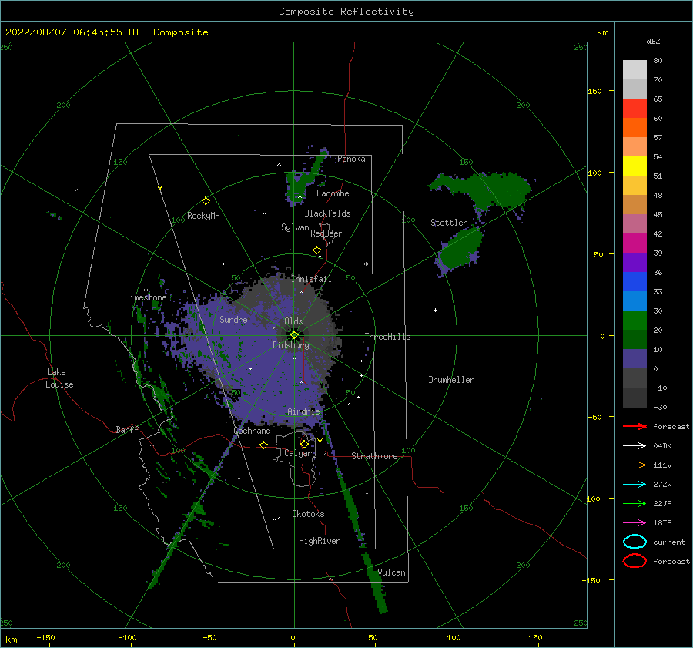Screen dimensions: 693x648
Task: Click the red forecast ellipse in legend
Action: (634, 561)
